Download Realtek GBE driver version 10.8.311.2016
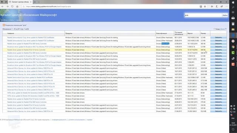Viewport: 237px width, 133px height. (x=218, y=59)
